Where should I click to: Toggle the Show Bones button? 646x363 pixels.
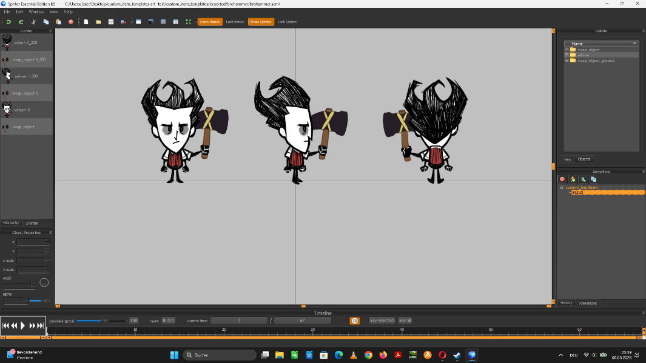(x=210, y=22)
